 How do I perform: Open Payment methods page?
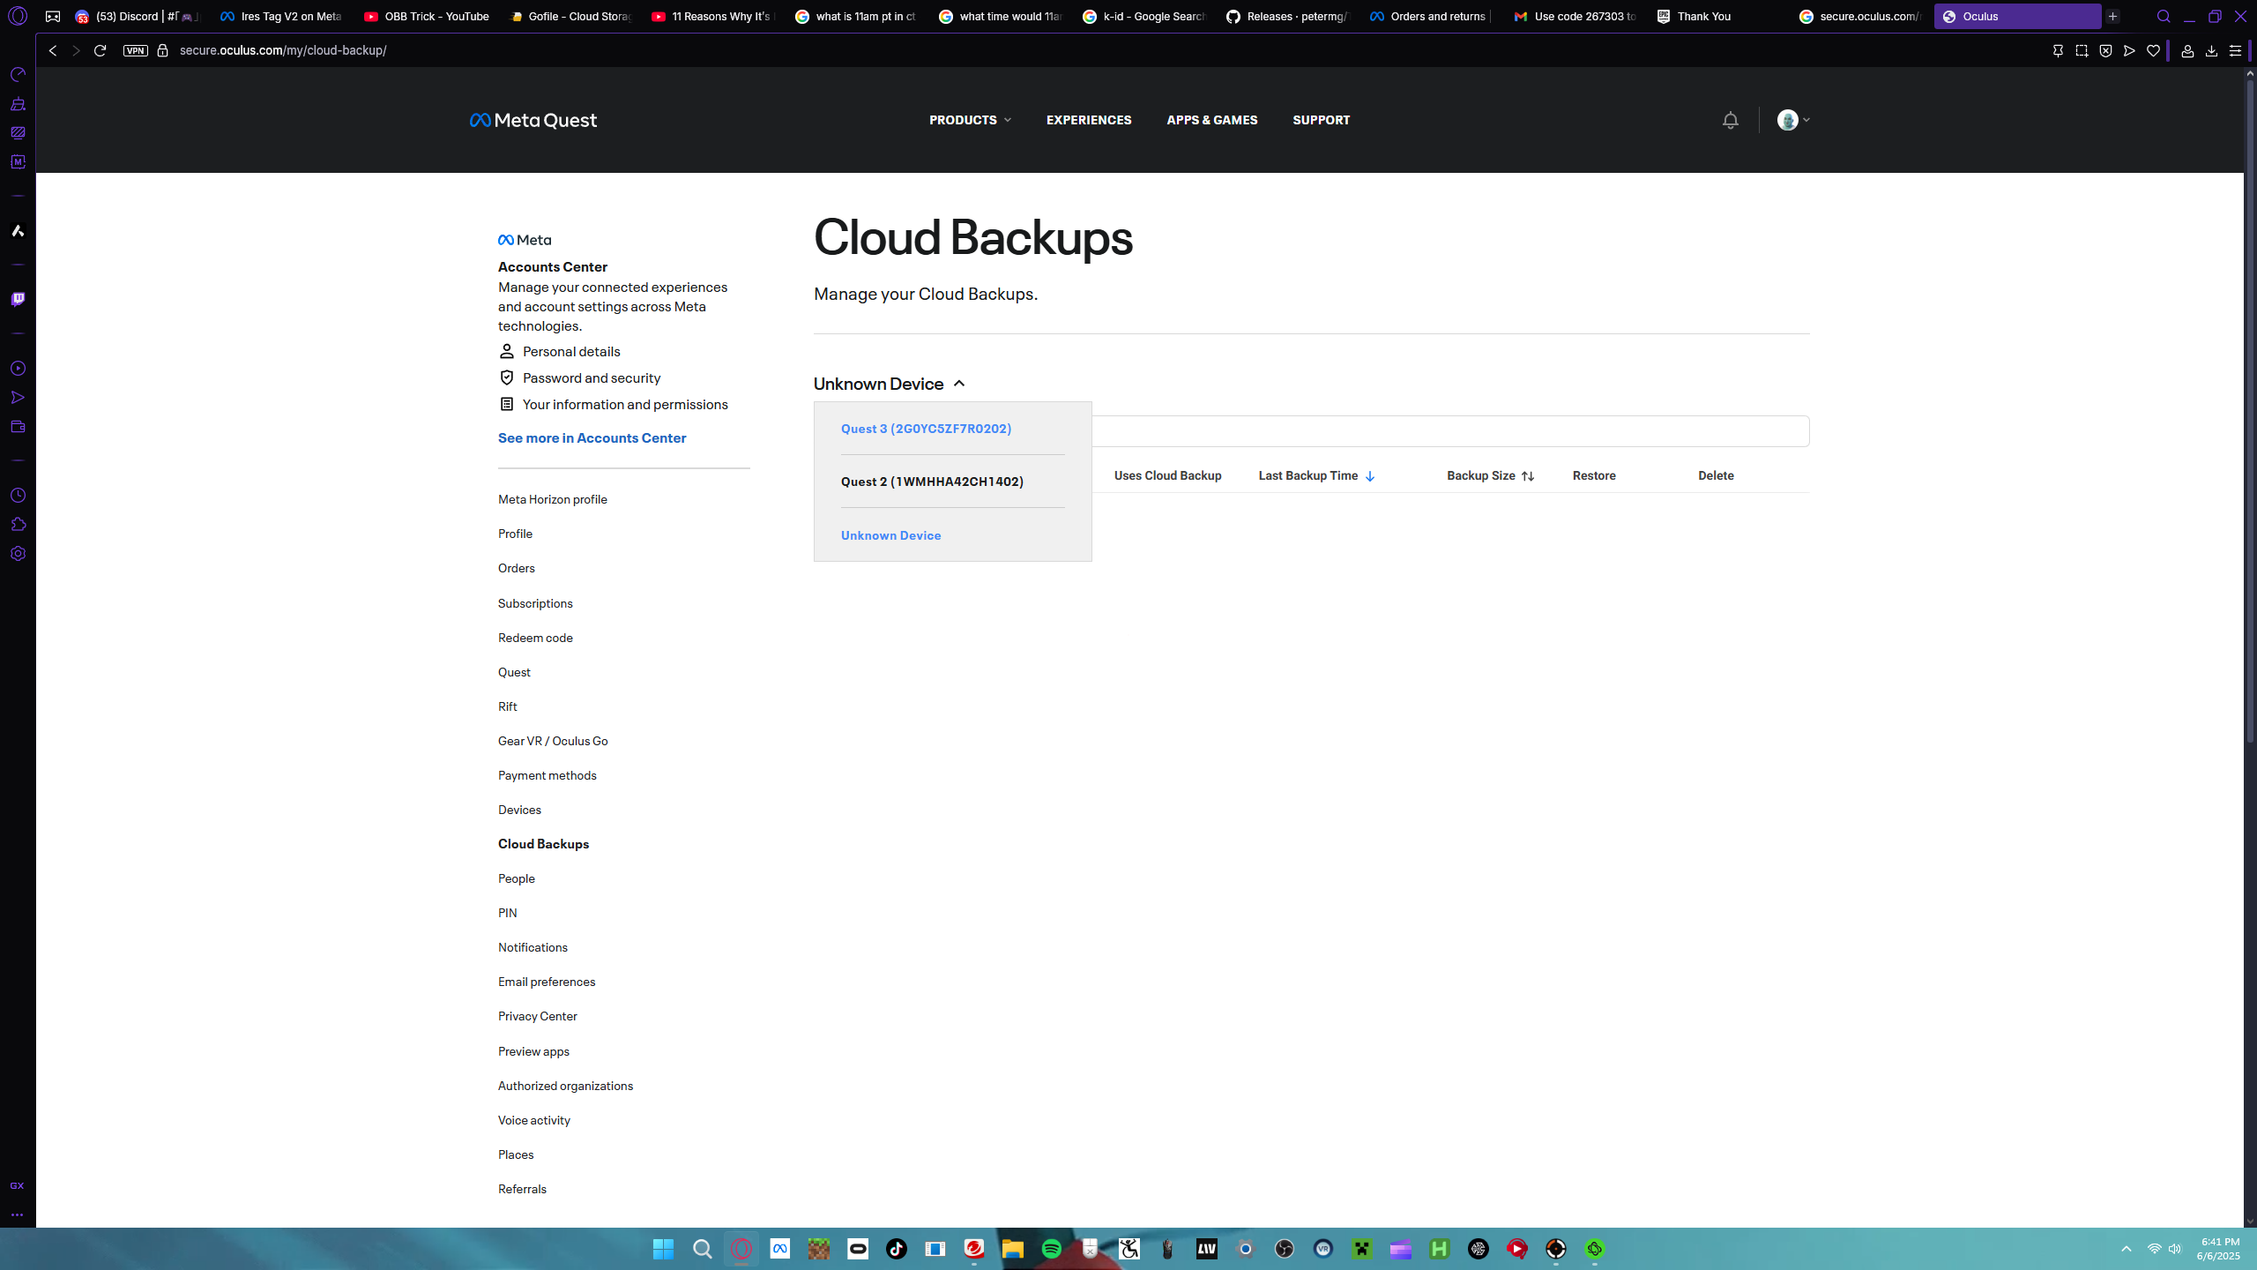coord(547,775)
